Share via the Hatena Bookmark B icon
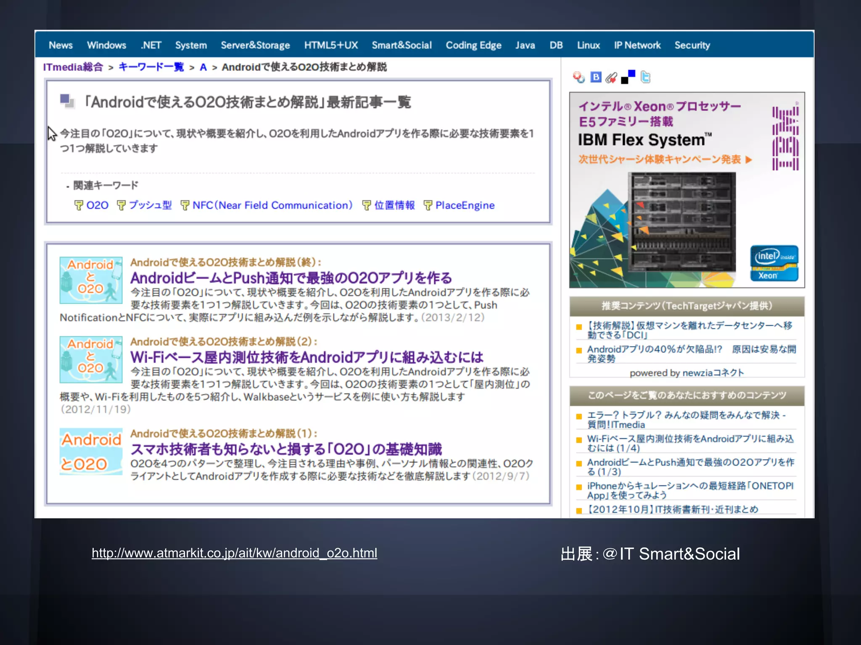 coord(596,77)
